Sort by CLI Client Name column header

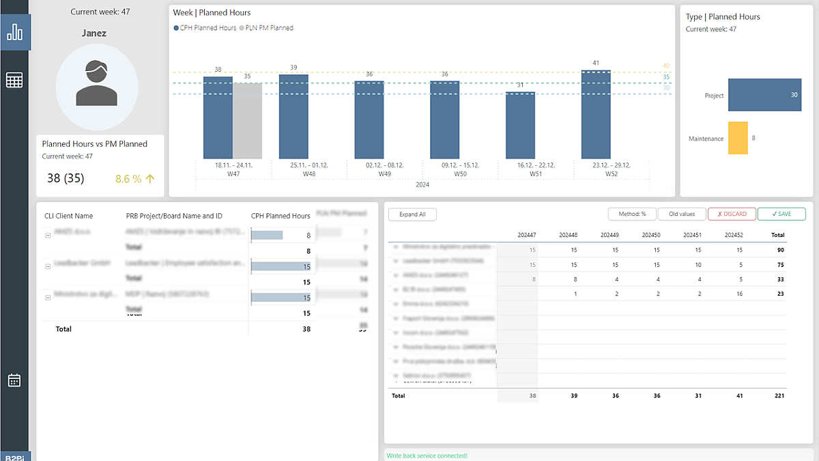pyautogui.click(x=69, y=216)
